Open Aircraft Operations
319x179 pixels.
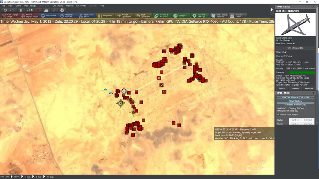point(124,16)
